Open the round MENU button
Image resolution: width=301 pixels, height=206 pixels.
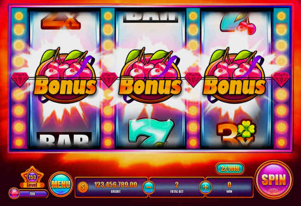61,184
